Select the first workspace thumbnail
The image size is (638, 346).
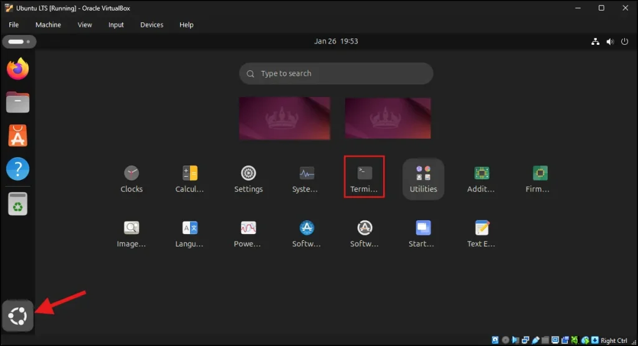[x=285, y=118]
